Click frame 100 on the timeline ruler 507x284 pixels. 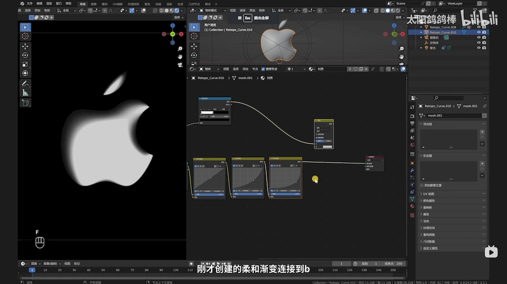tap(175, 270)
